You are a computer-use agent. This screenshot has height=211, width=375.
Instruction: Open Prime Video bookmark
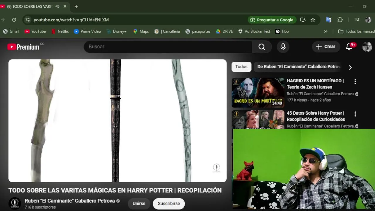click(x=87, y=31)
